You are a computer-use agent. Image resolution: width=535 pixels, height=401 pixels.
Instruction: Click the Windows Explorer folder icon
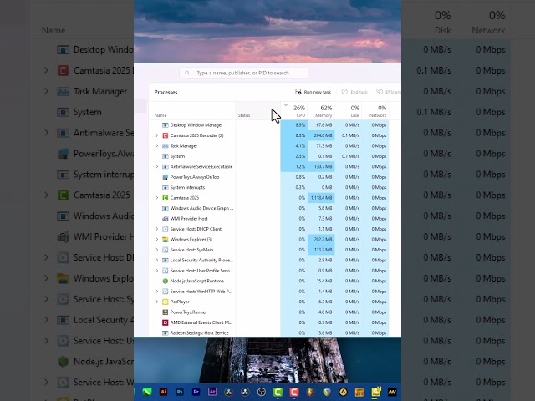click(166, 240)
